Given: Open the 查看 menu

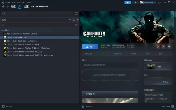Looking at the screenshot, I should 13,3.
